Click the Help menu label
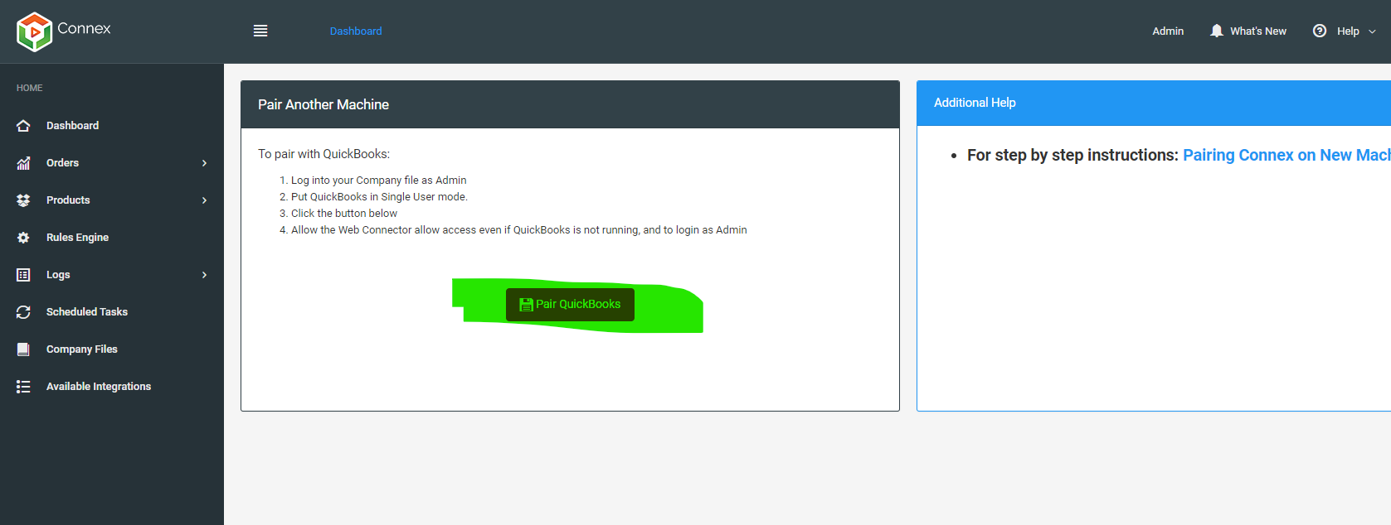 (x=1348, y=31)
